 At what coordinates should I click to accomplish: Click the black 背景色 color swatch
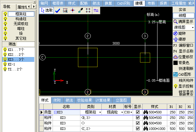click(x=176, y=63)
